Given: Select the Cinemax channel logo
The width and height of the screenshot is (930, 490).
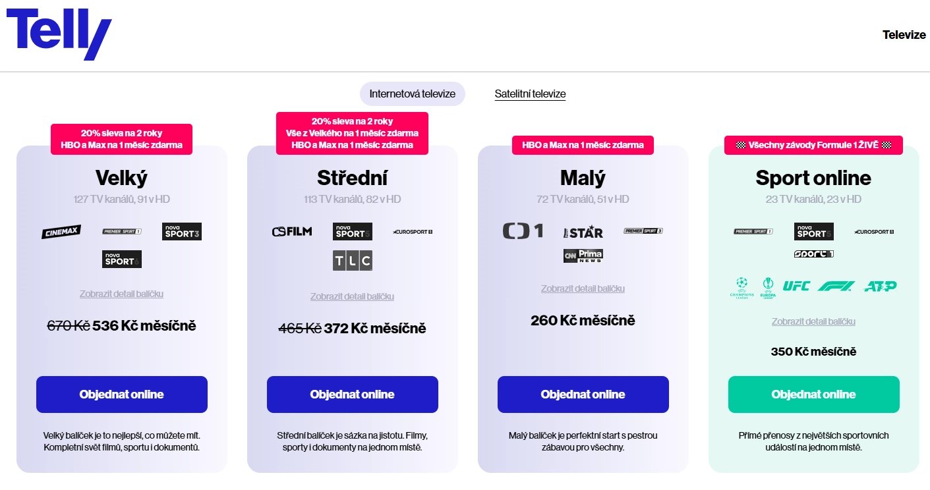Looking at the screenshot, I should point(61,231).
